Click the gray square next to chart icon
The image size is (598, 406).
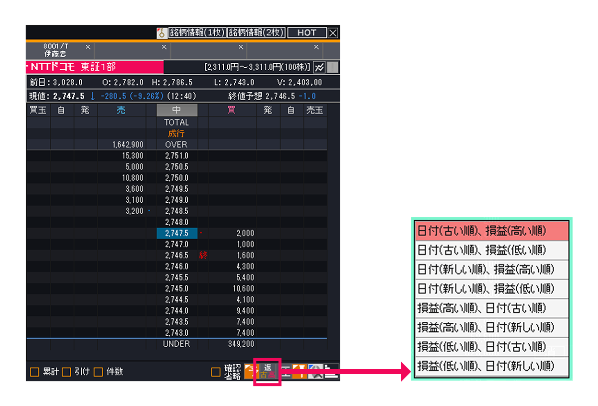[x=333, y=67]
